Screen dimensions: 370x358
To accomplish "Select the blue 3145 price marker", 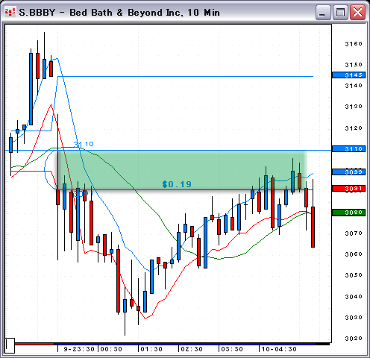I will pos(348,75).
